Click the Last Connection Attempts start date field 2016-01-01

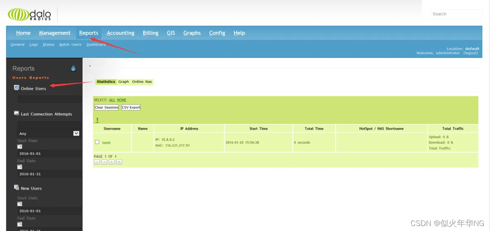tap(49, 154)
